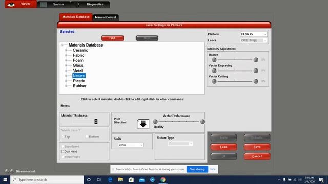Click Vector Performance right knob
This screenshot has width=328, height=184.
coord(202,122)
